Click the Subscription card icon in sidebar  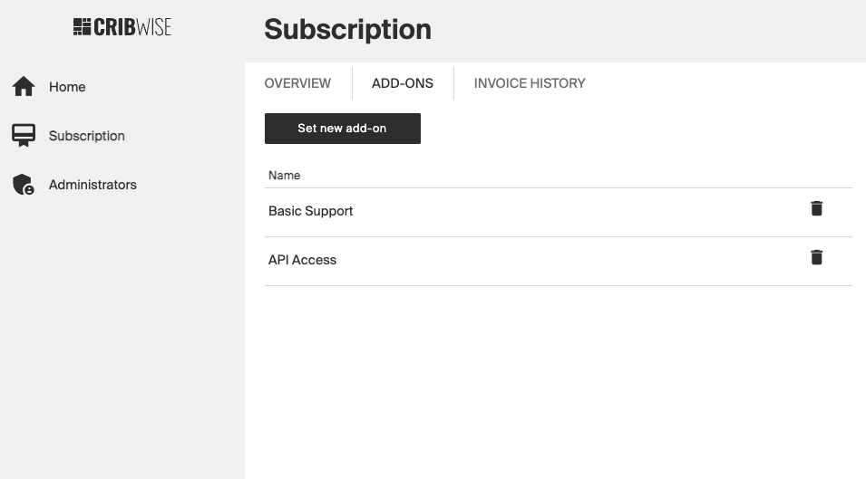(24, 136)
